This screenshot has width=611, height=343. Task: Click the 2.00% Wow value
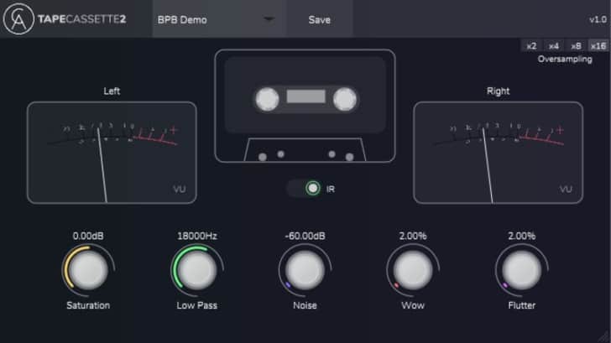[413, 236]
